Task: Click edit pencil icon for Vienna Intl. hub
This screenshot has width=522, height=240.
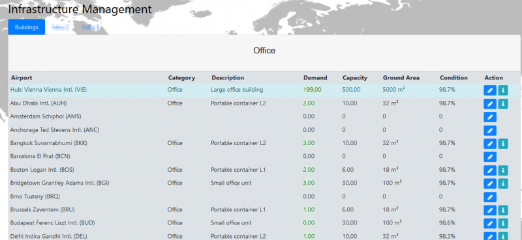Action: tap(490, 90)
